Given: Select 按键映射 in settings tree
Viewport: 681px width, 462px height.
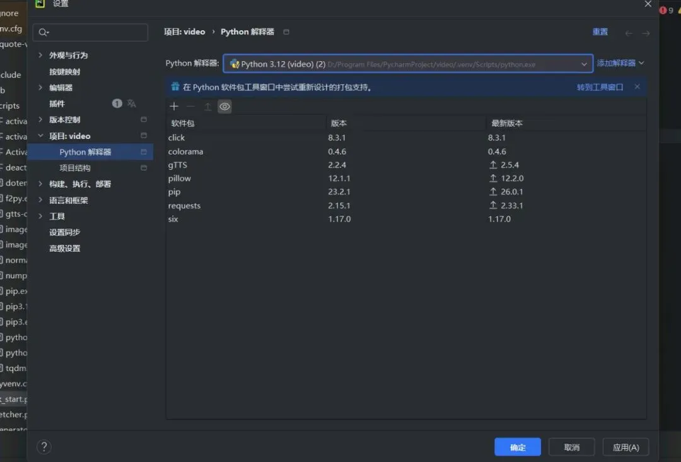Looking at the screenshot, I should pos(65,72).
